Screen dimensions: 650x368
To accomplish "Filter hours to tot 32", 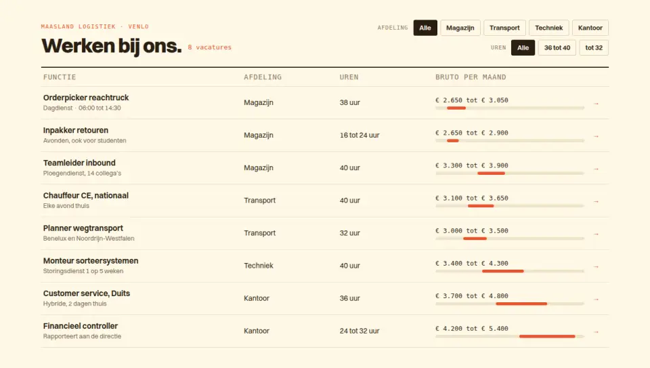I will tap(594, 47).
